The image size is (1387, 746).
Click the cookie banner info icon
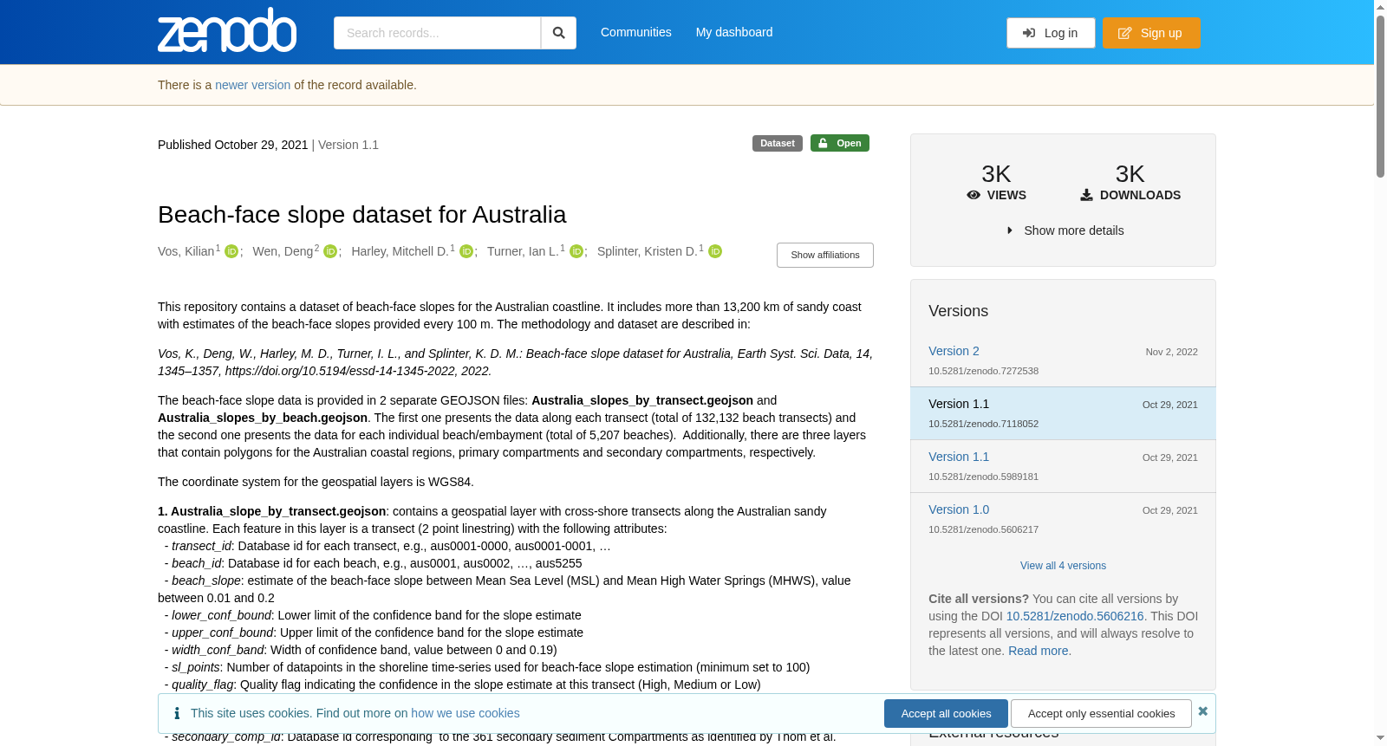[x=177, y=713]
